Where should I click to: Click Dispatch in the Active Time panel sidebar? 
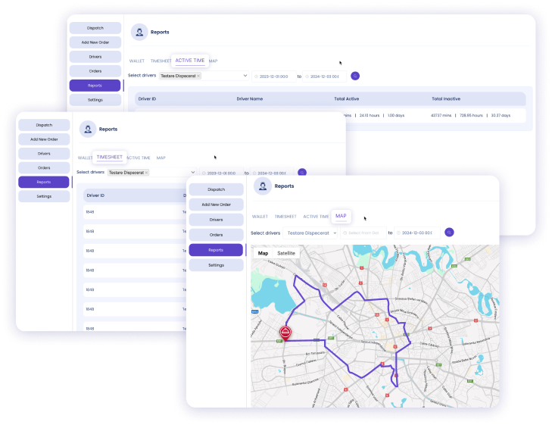(95, 27)
